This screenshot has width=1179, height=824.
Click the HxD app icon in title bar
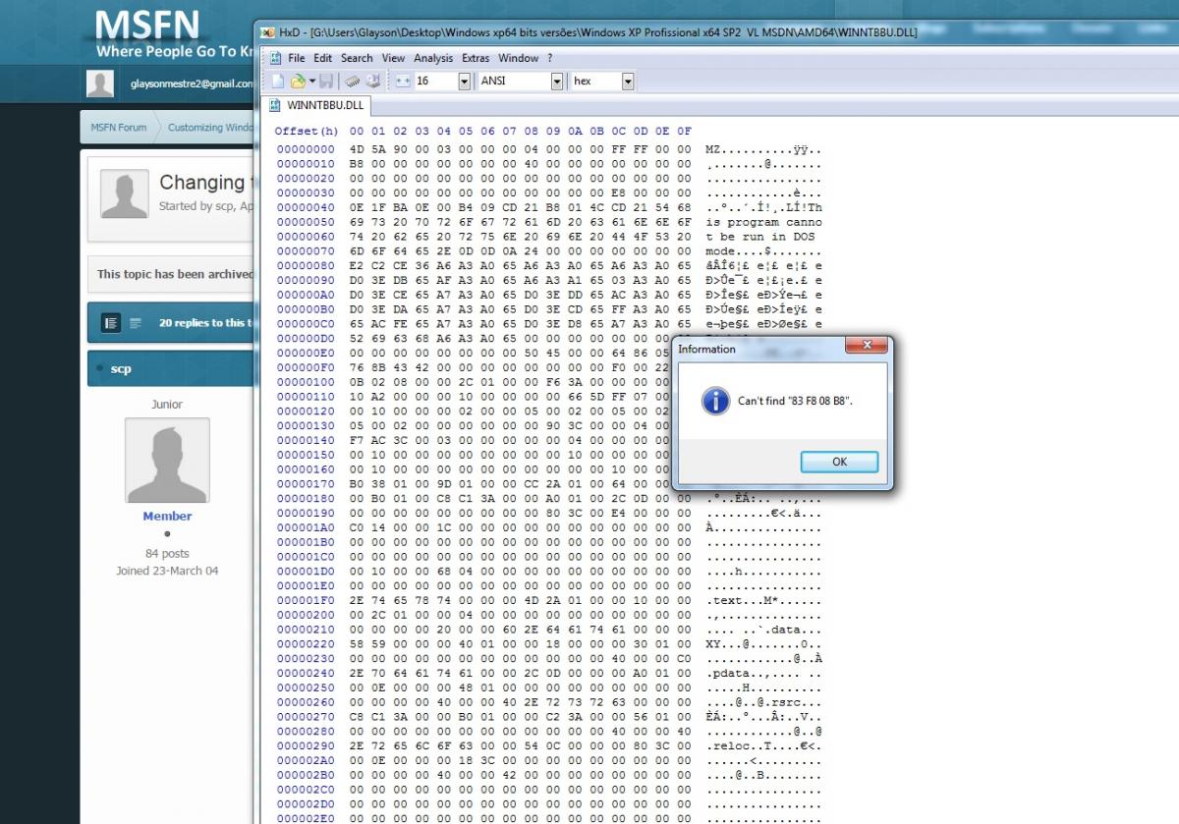coord(267,32)
